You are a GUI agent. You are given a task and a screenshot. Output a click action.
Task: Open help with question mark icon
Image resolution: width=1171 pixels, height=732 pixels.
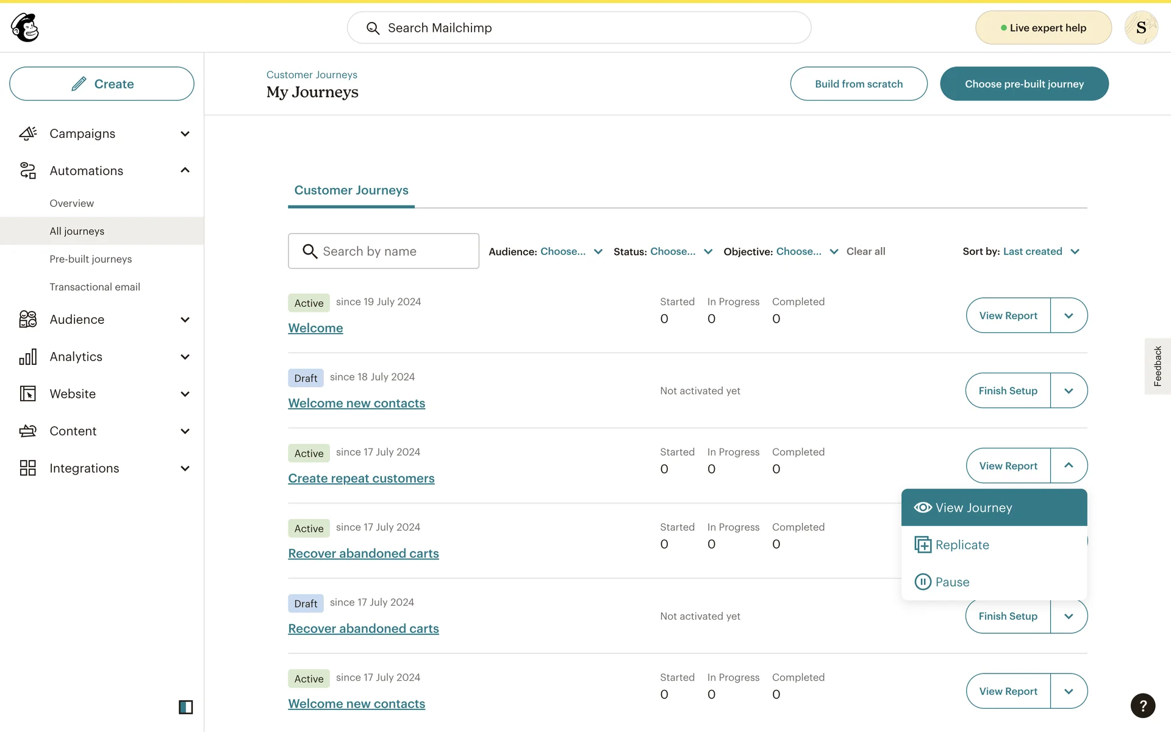coord(1142,706)
